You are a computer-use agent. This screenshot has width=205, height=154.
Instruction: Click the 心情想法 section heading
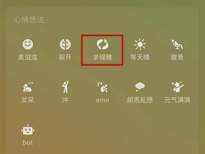pos(29,20)
